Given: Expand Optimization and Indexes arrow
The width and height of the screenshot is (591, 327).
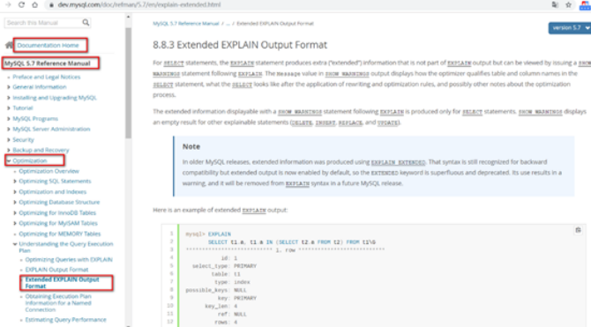Looking at the screenshot, I should pos(15,192).
